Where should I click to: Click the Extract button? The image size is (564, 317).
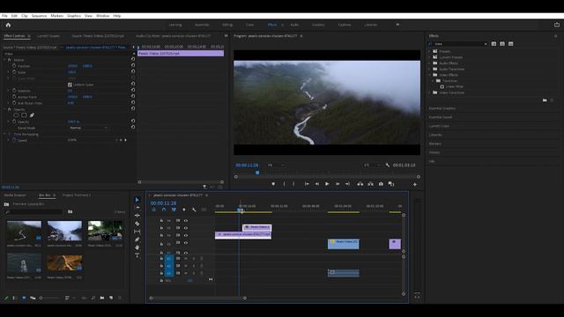pos(370,184)
